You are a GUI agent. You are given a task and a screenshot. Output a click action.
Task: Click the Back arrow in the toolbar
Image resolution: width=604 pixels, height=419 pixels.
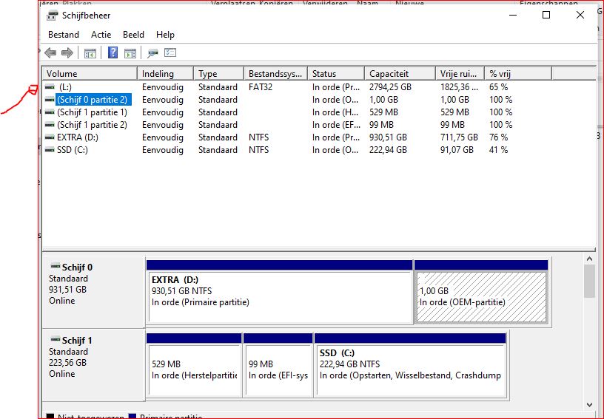50,53
